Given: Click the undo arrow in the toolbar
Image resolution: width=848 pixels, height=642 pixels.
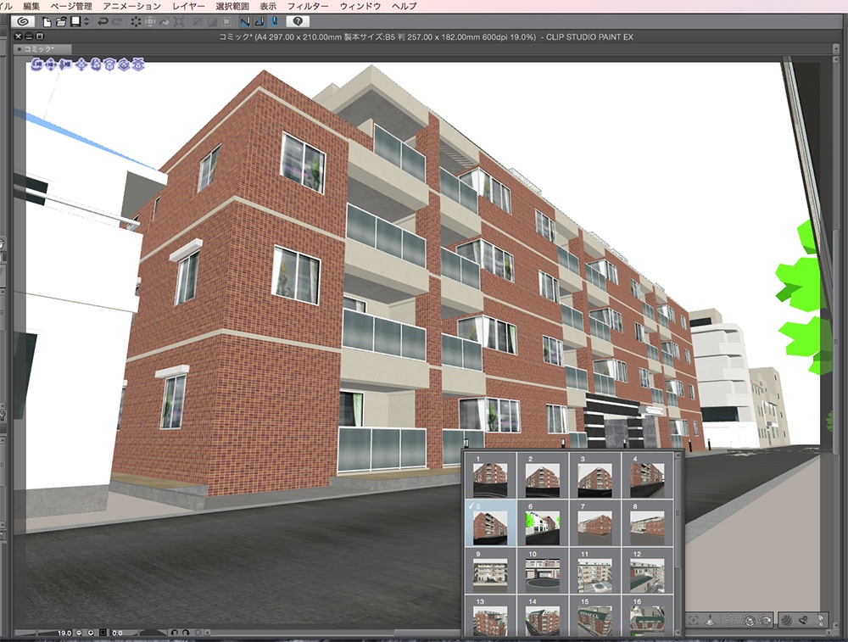Looking at the screenshot, I should pos(101,23).
